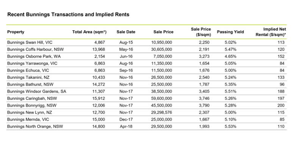The height and width of the screenshot is (143, 299).
Task: Click the Property column header
Action: pos(16,32)
